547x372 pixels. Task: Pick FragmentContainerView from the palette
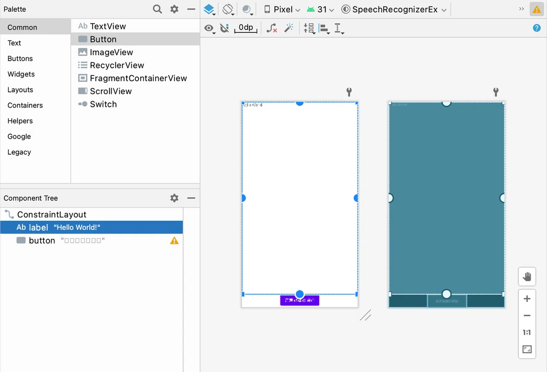[x=135, y=78]
